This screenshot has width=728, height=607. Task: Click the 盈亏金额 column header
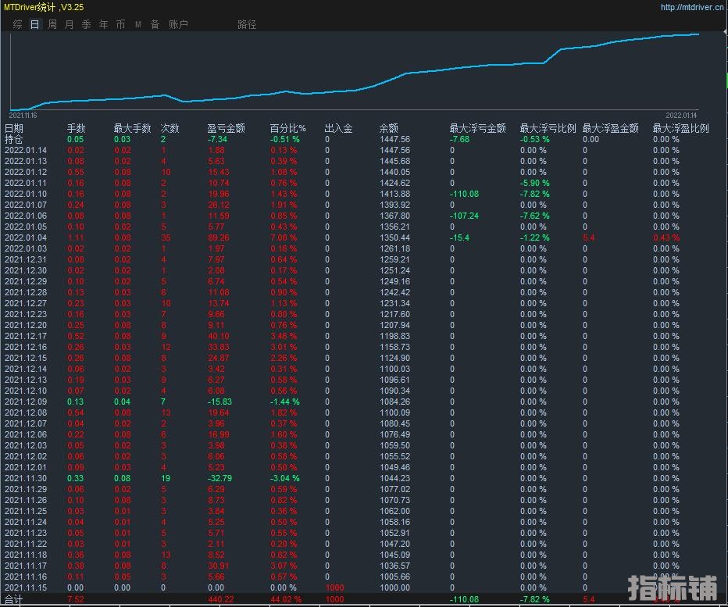[x=226, y=128]
